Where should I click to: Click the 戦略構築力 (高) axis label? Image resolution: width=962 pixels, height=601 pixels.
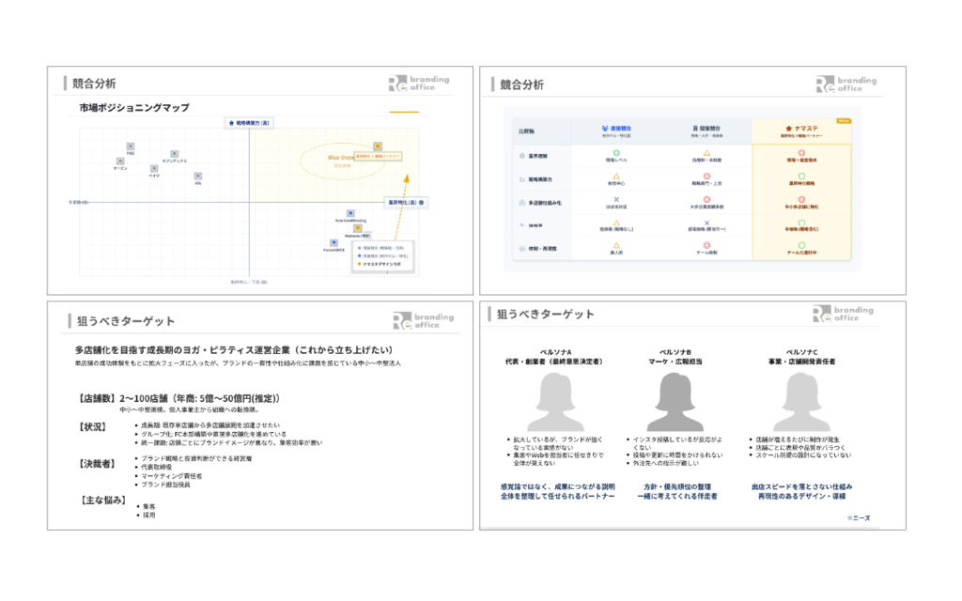point(249,123)
